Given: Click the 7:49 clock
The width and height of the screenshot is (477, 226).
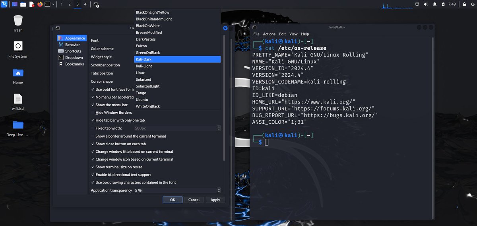Looking at the screenshot, I should pyautogui.click(x=452, y=4).
